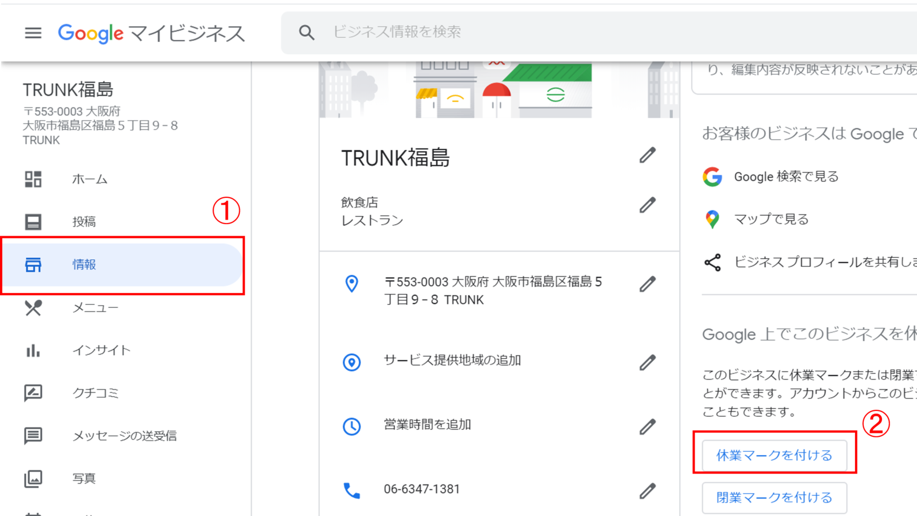Image resolution: width=917 pixels, height=516 pixels.
Task: Click the search magnifier icon
Action: coord(307,33)
